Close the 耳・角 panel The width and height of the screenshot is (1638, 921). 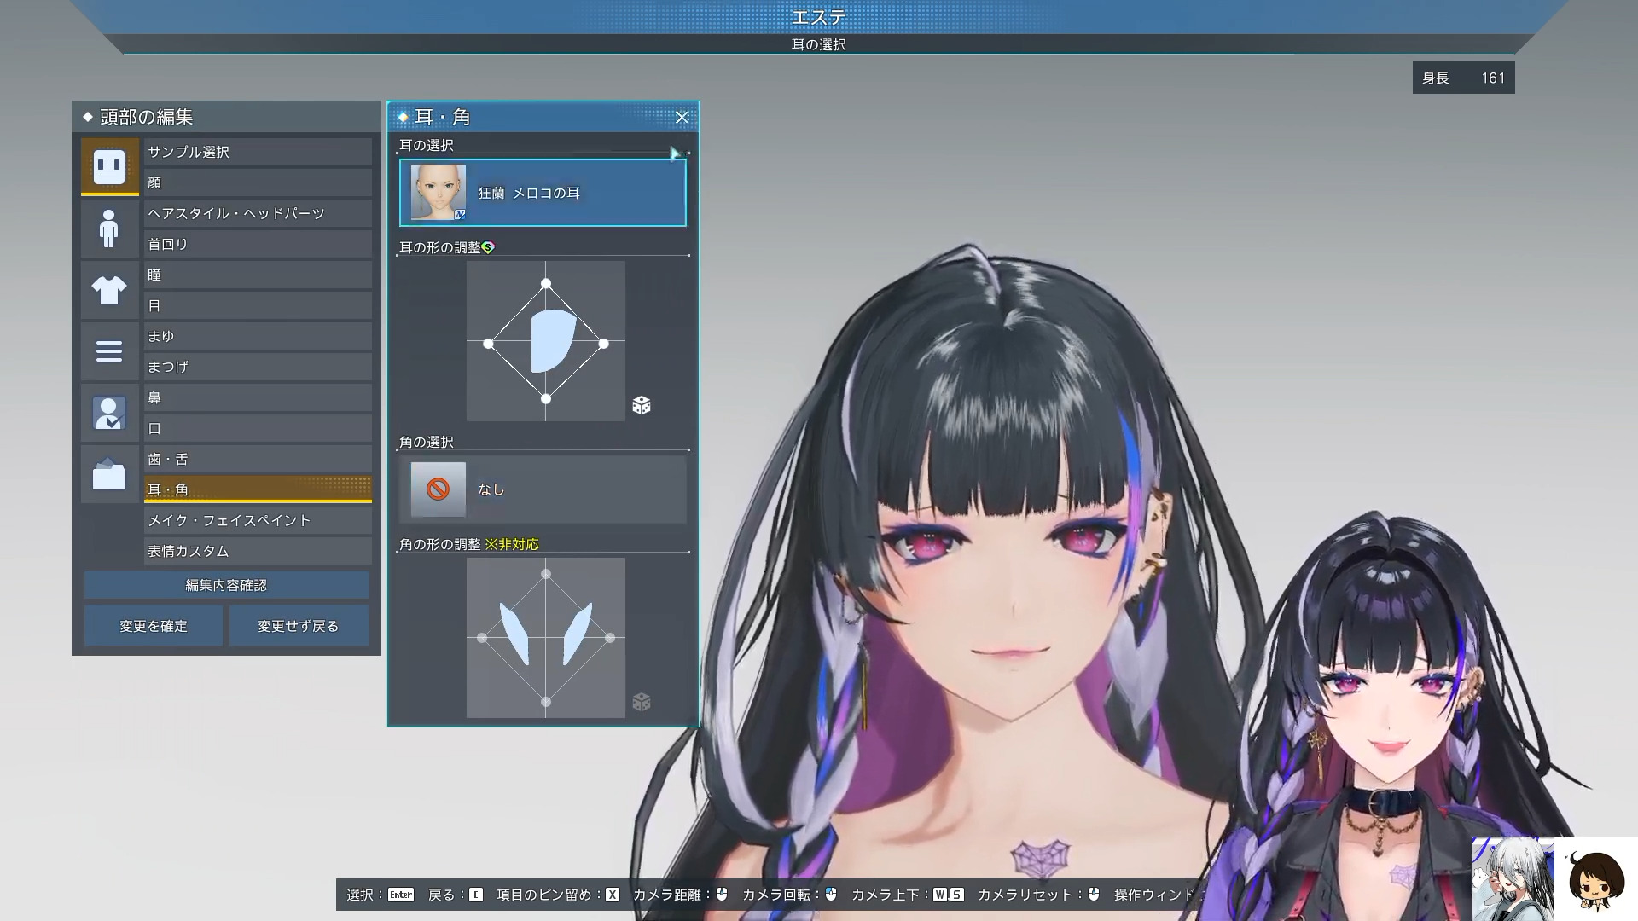click(x=682, y=117)
